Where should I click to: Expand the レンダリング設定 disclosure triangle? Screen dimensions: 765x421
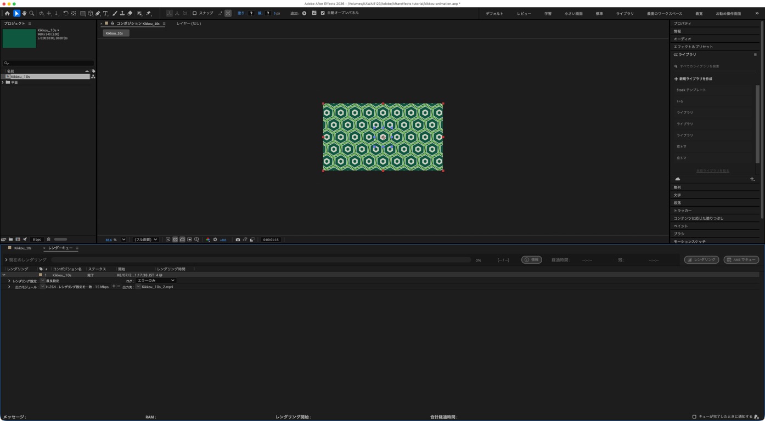(x=9, y=281)
